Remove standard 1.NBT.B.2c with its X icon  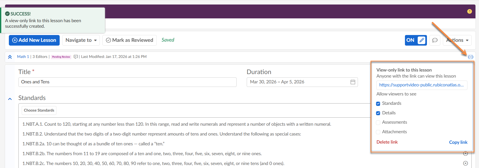(465, 163)
